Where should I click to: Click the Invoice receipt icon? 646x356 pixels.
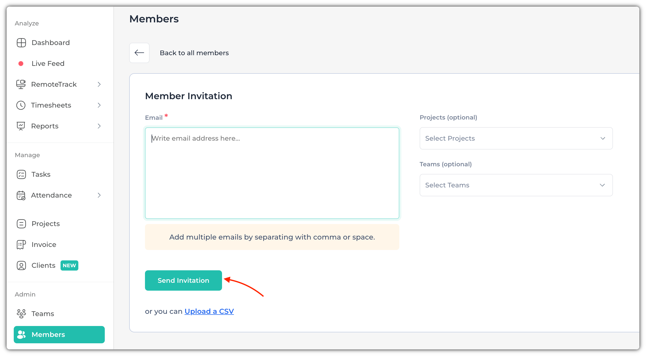pos(21,245)
